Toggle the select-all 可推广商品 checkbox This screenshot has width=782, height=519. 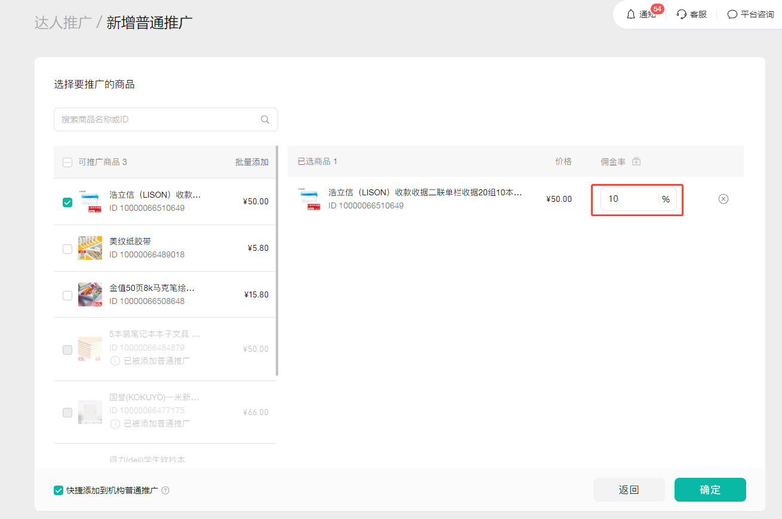pos(67,162)
